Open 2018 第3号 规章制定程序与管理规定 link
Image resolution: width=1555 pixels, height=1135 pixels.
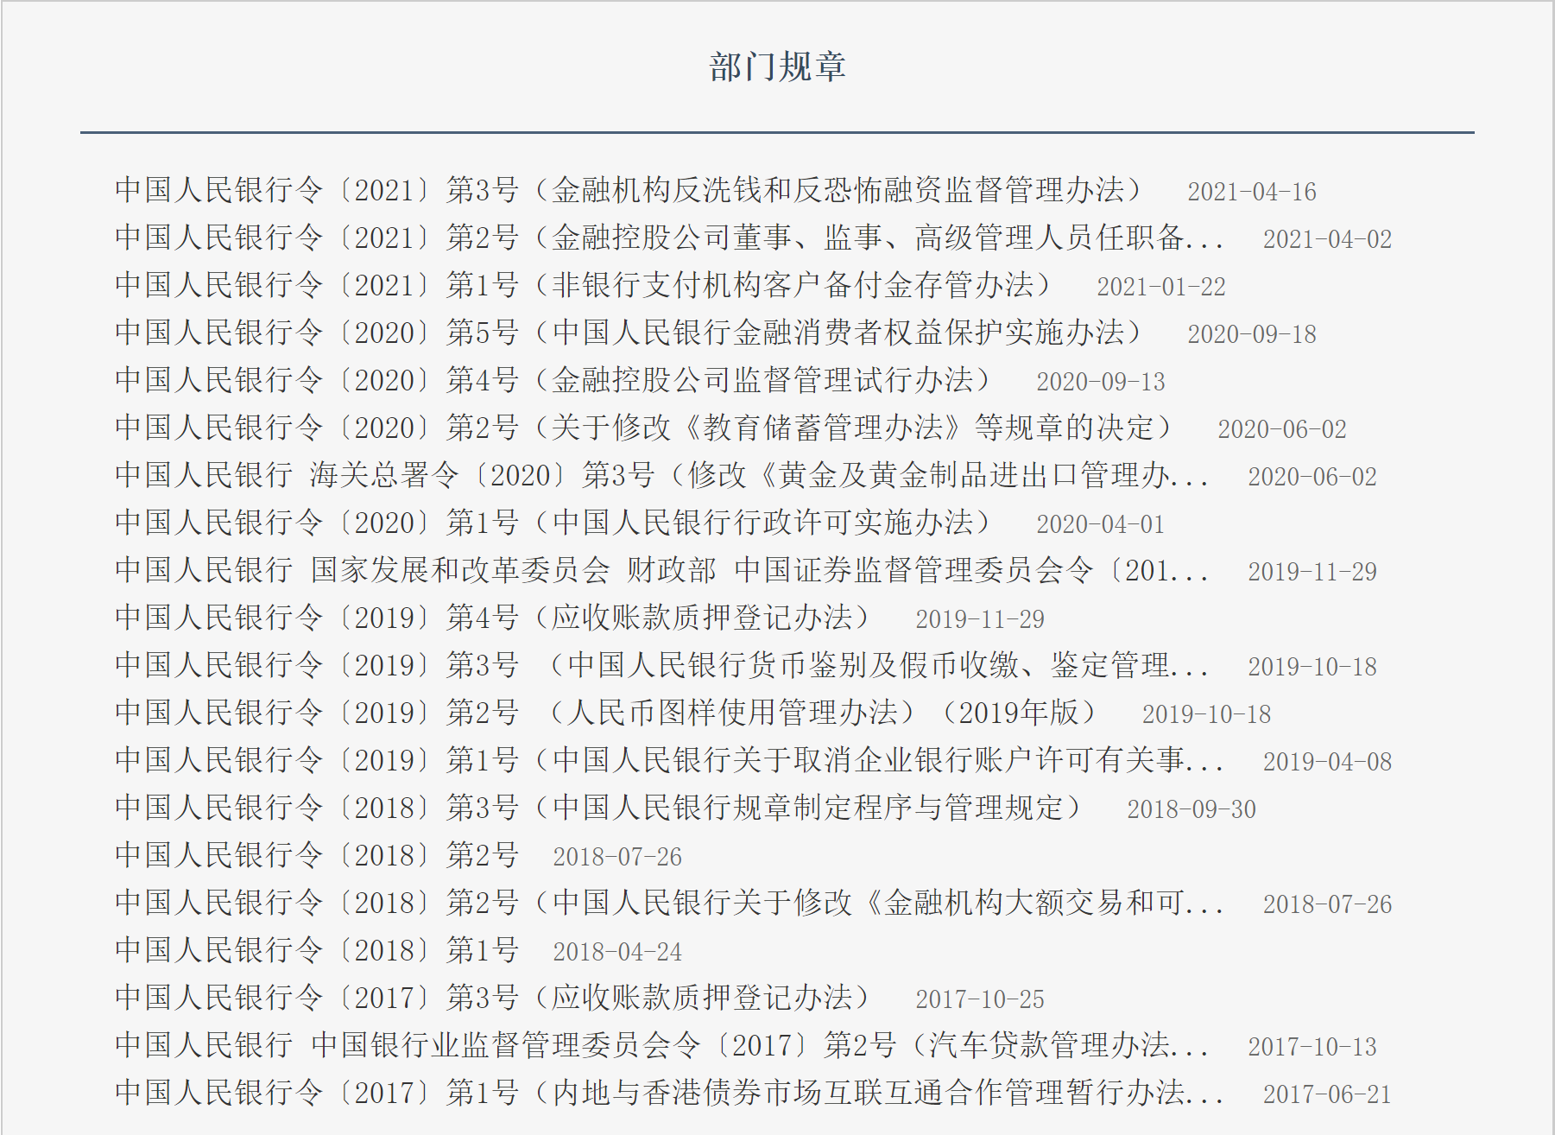[598, 808]
